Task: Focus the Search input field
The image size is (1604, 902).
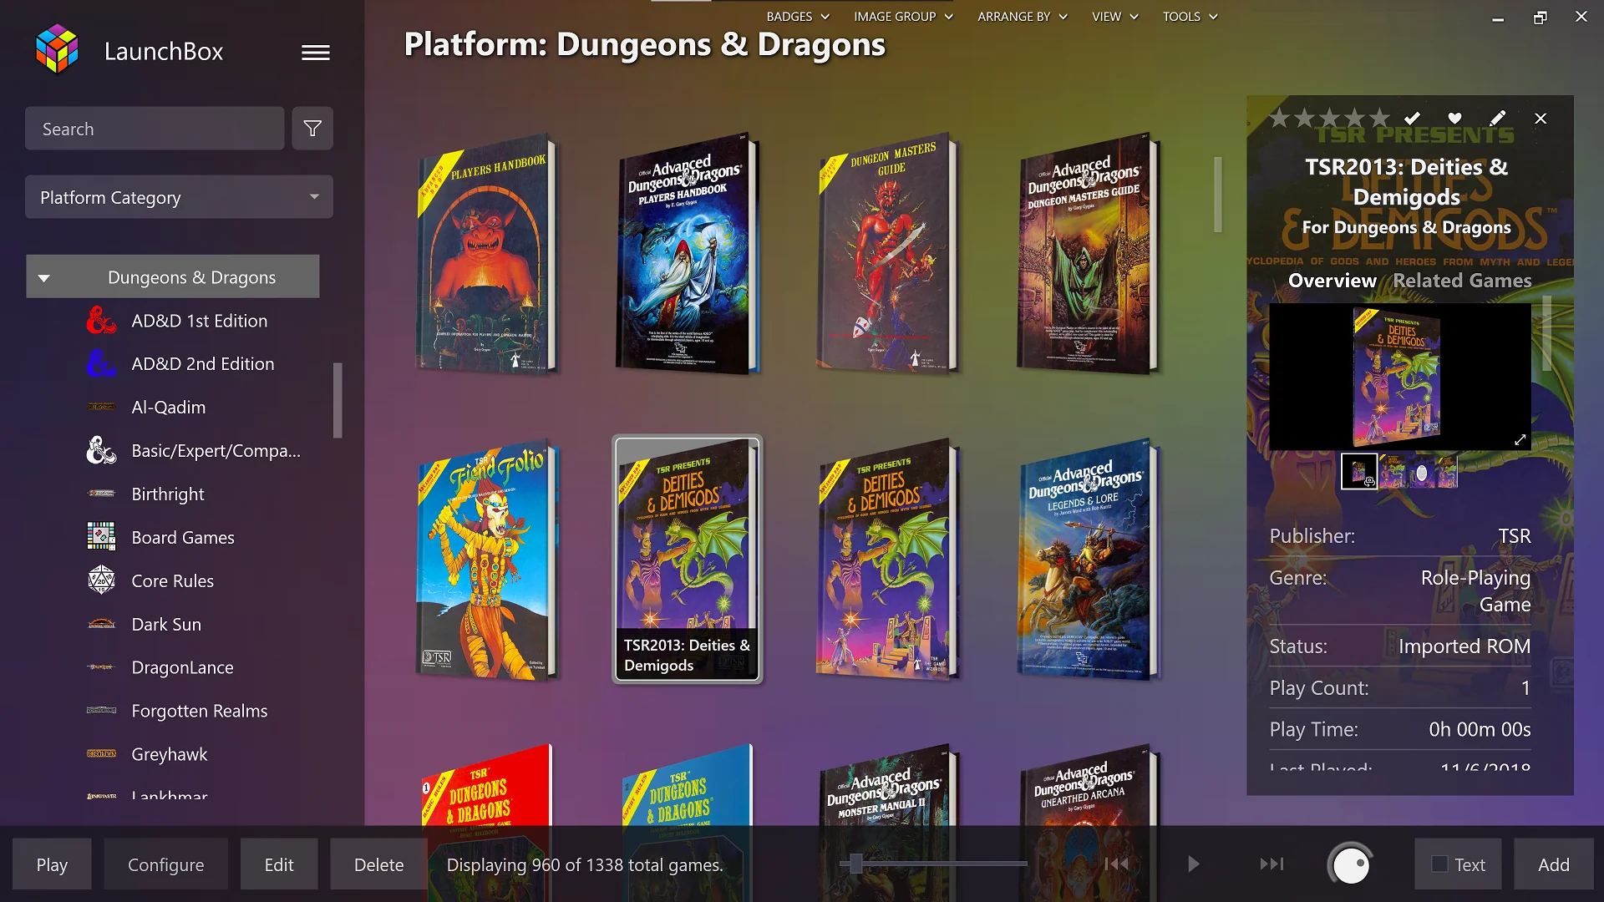Action: [155, 129]
